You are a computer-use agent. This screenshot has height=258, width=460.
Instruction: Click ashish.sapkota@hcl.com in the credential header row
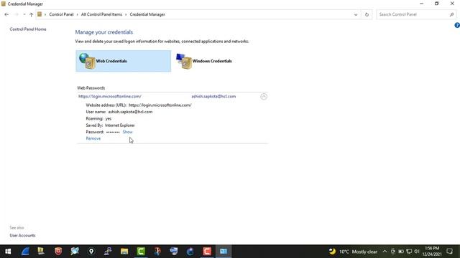(x=213, y=96)
